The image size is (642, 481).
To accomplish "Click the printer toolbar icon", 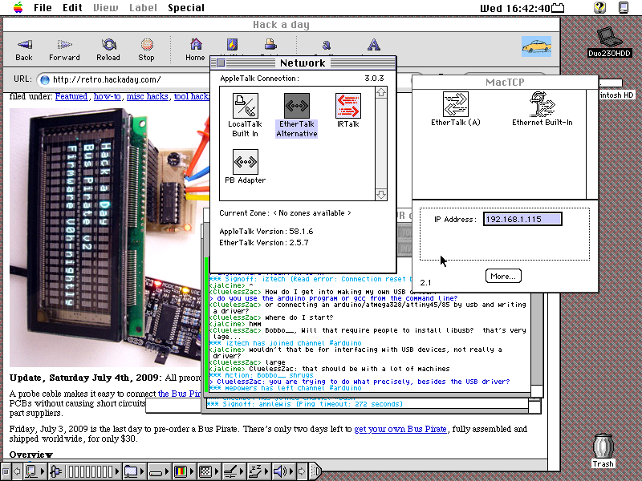I will 270,44.
